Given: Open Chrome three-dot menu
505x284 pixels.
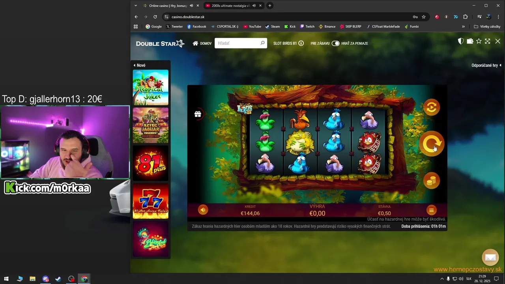Looking at the screenshot, I should coord(498,17).
